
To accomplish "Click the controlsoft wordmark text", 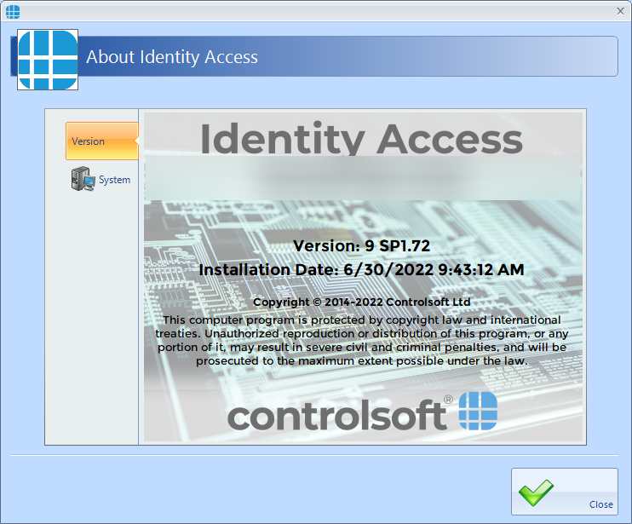I will pyautogui.click(x=337, y=415).
